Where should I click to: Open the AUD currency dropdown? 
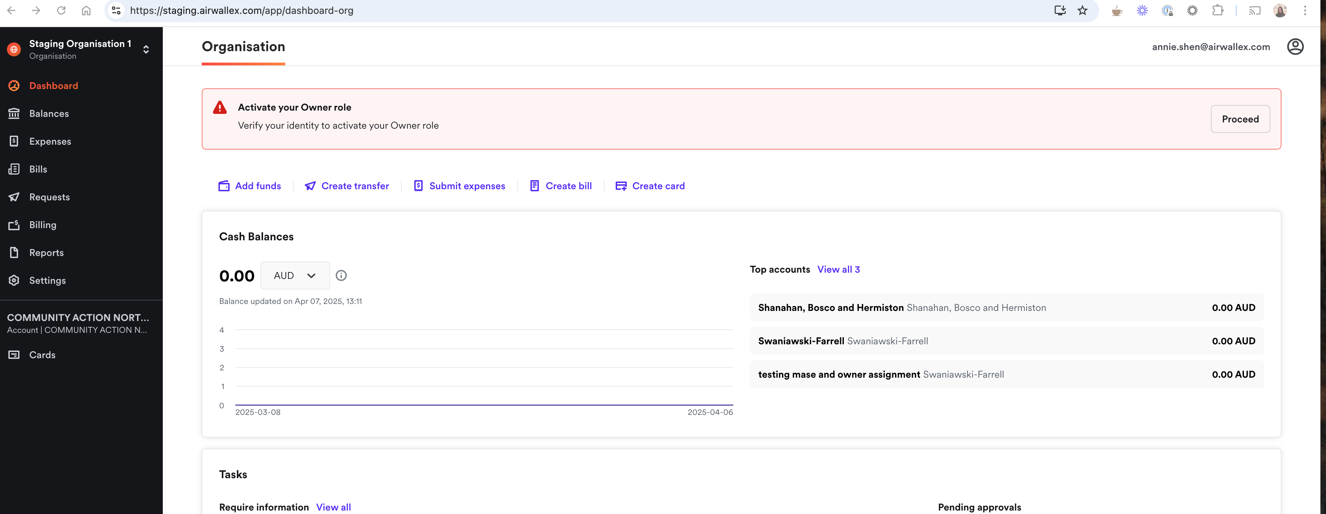294,276
